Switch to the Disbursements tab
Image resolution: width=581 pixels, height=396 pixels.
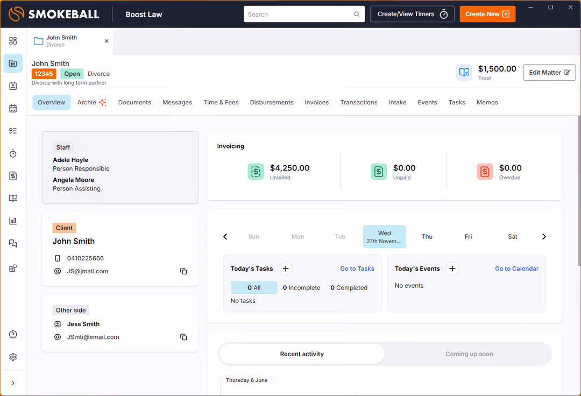[x=272, y=102]
